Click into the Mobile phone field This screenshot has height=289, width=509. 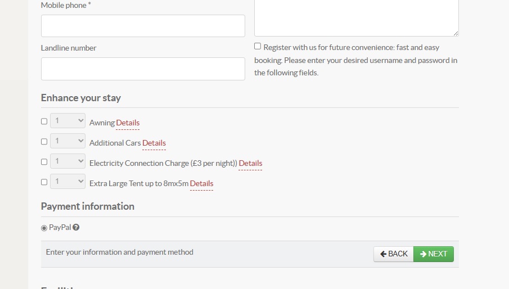[x=143, y=26]
